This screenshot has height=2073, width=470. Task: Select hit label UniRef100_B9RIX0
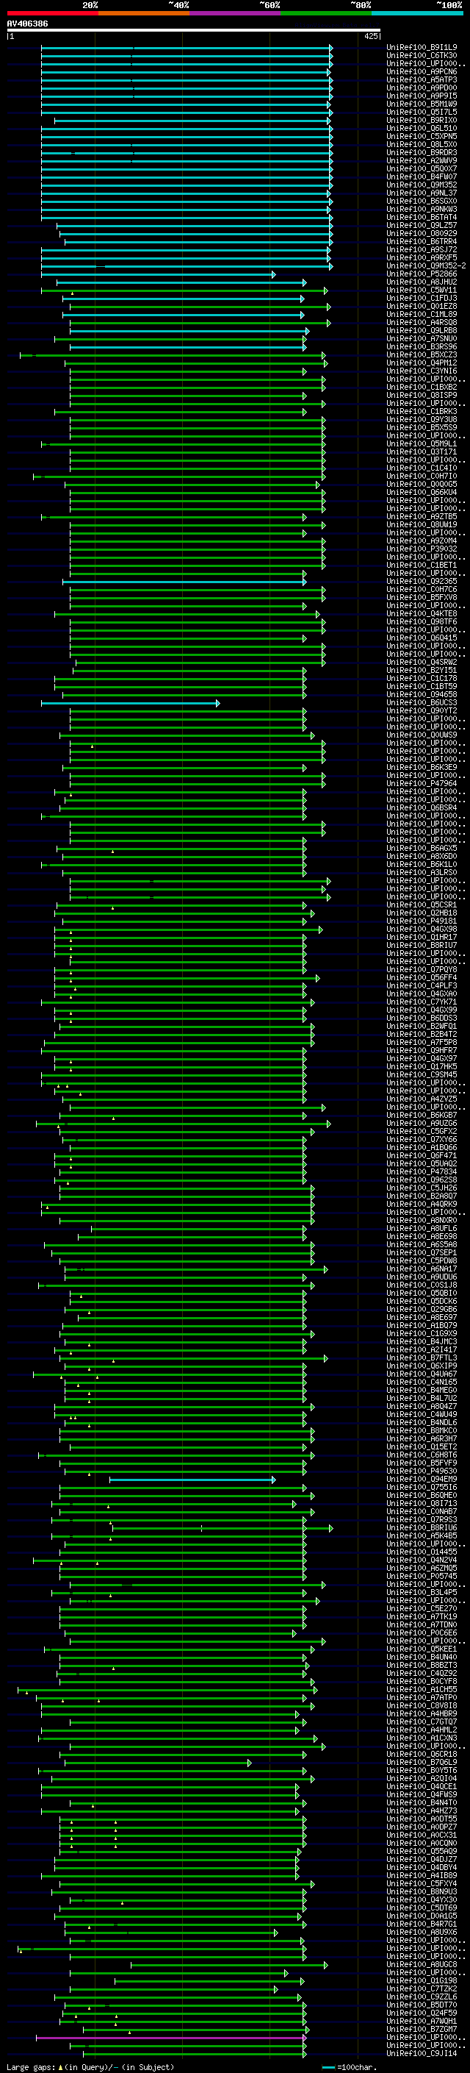click(x=422, y=120)
